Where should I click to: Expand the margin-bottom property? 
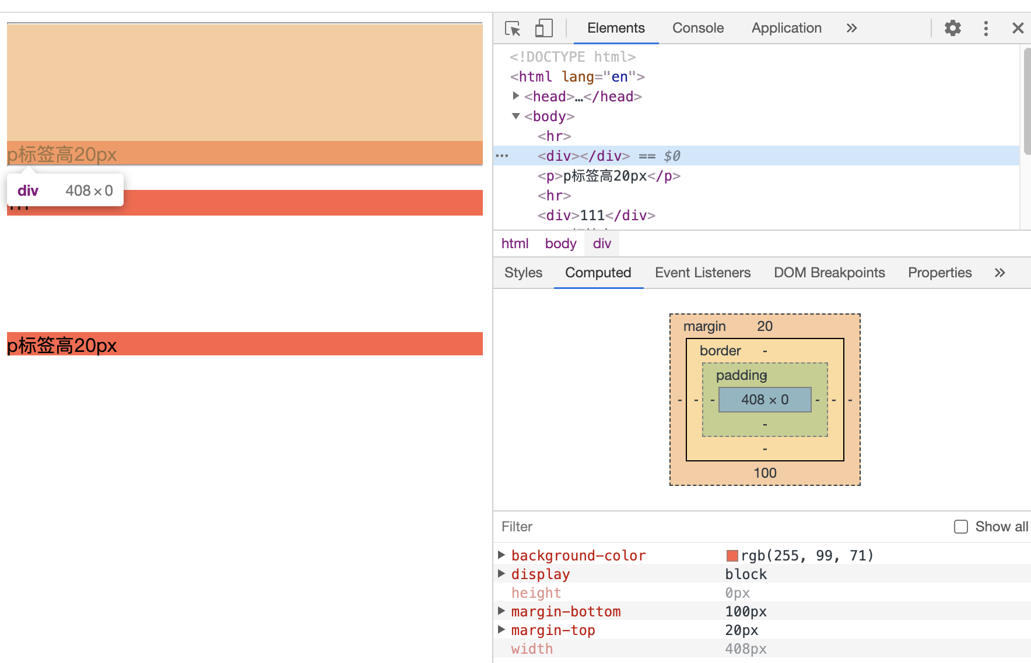click(501, 611)
